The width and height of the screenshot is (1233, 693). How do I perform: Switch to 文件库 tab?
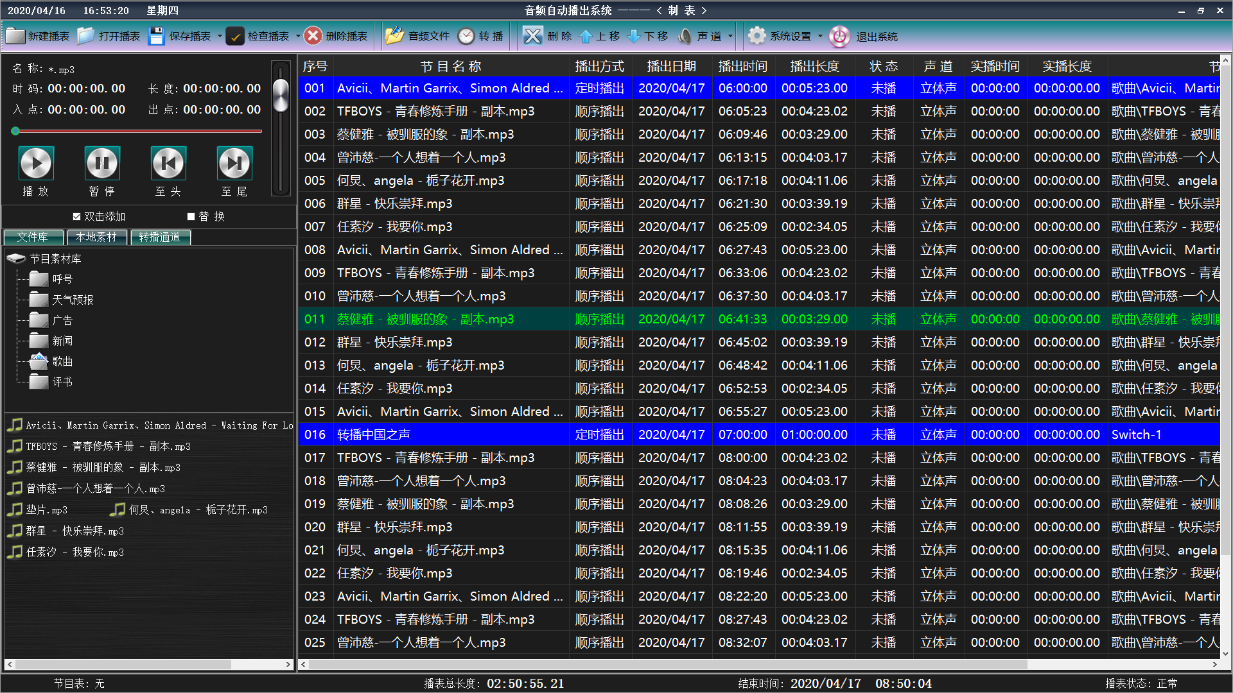click(33, 237)
